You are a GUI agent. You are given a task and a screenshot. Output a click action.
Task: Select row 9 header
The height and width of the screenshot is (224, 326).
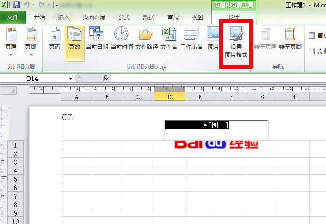(x=15, y=213)
